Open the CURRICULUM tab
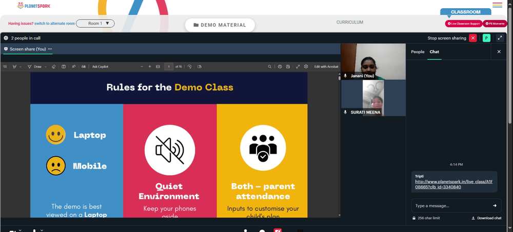The width and height of the screenshot is (513, 232). 350,22
